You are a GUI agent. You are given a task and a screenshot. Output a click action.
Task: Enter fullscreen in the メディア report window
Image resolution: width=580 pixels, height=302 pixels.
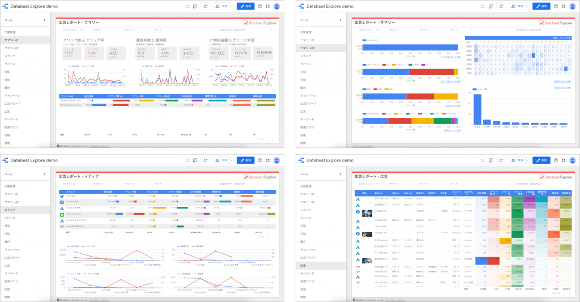click(x=187, y=160)
